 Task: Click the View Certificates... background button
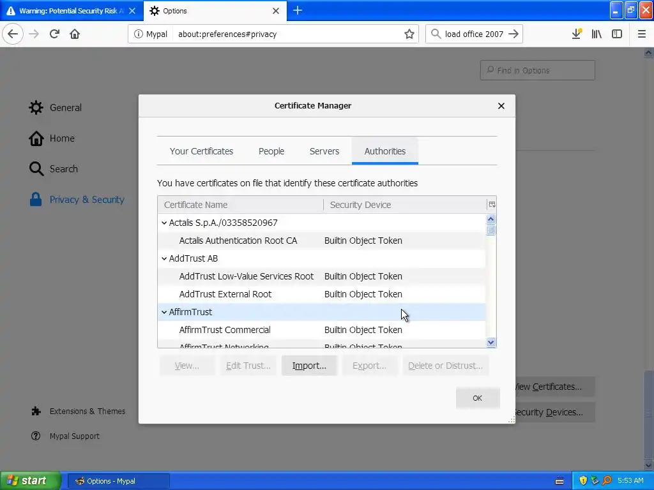click(555, 387)
